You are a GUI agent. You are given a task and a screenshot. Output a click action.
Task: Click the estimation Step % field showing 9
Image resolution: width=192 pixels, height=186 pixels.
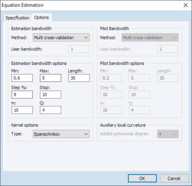pos(22,95)
